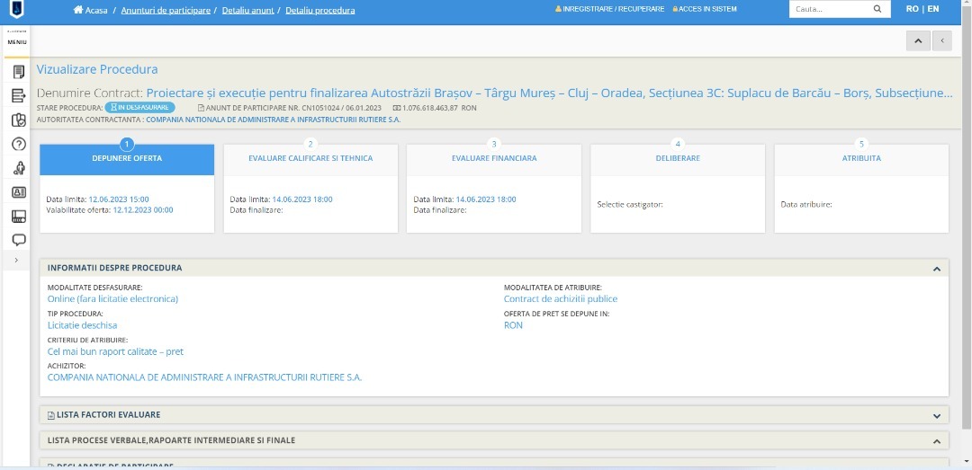Click the person figure sidebar icon

[x=19, y=168]
